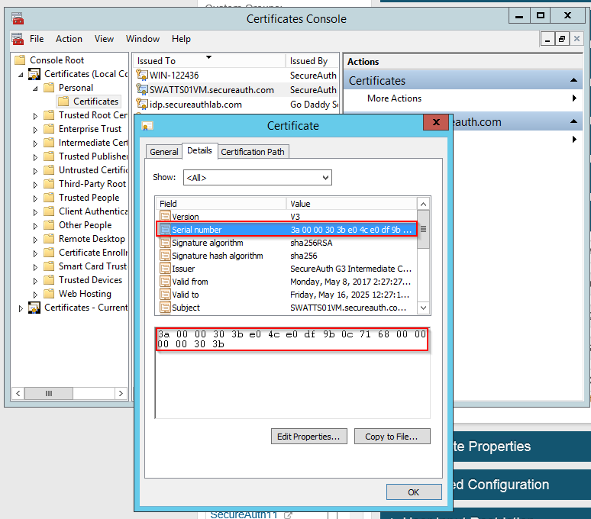The height and width of the screenshot is (519, 591).
Task: Click the Trusted People folder icon
Action: tap(49, 198)
